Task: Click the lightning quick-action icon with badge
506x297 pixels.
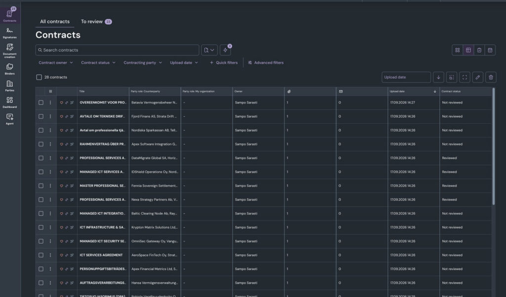Action: click(x=225, y=50)
